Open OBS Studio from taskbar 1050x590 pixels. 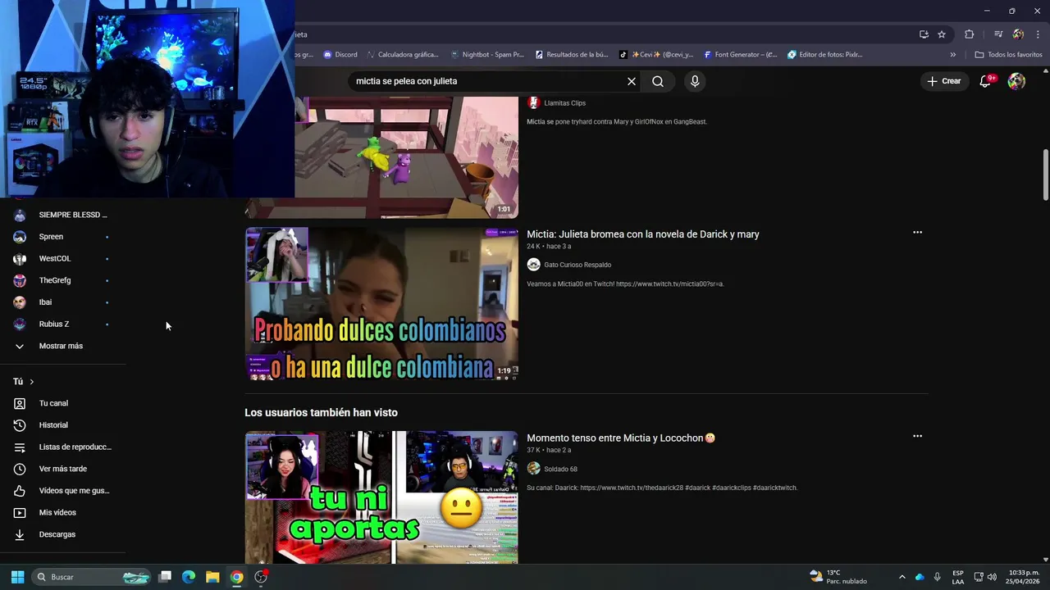(x=261, y=577)
